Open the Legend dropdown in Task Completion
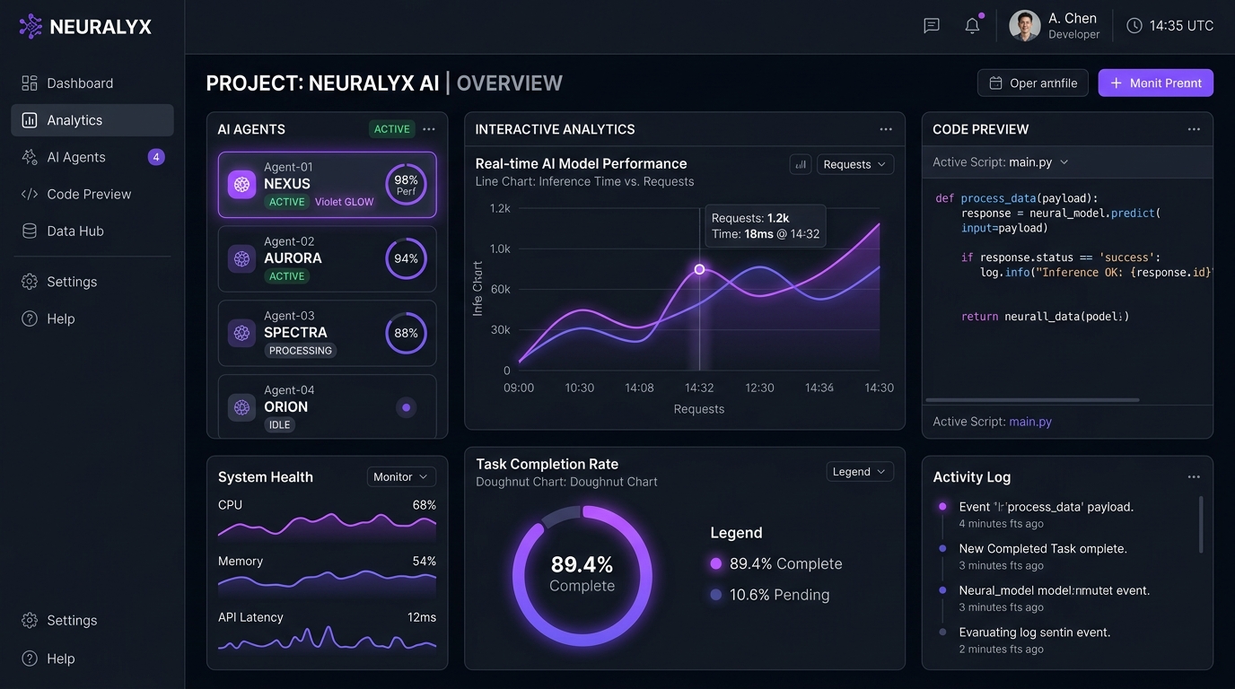 [860, 472]
